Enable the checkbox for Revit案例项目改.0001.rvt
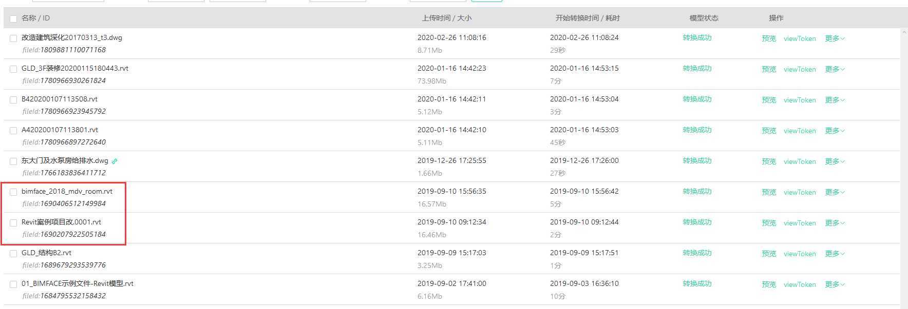Viewport: 908px width, 309px height. (x=13, y=223)
